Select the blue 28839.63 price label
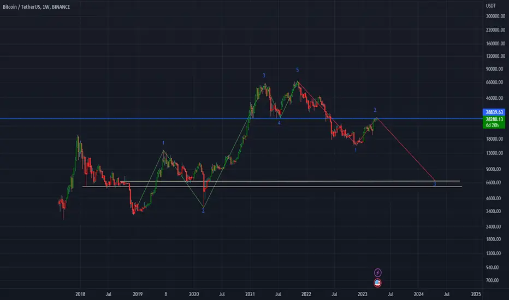Screen dimensions: 509x300 pyautogui.click(x=494, y=112)
